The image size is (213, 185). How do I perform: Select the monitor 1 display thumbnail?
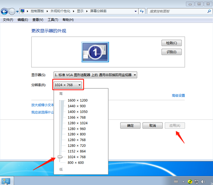pos(95,52)
